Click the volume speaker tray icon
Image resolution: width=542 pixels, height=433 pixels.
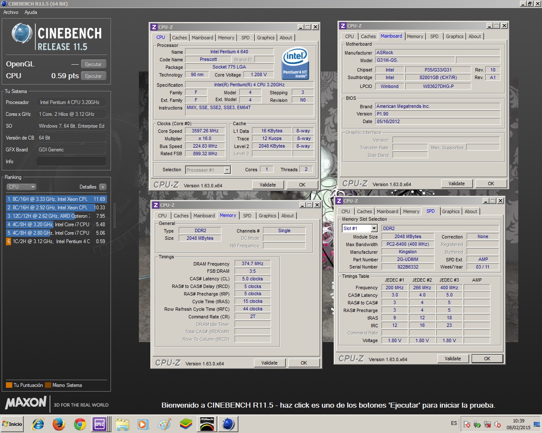[x=498, y=424]
